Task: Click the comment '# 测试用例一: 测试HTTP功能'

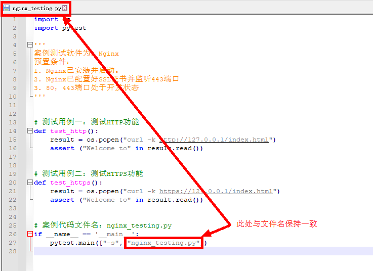Action: coord(87,122)
